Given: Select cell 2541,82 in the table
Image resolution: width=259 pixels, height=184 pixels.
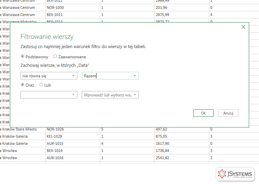Looking at the screenshot, I should pos(182,158).
